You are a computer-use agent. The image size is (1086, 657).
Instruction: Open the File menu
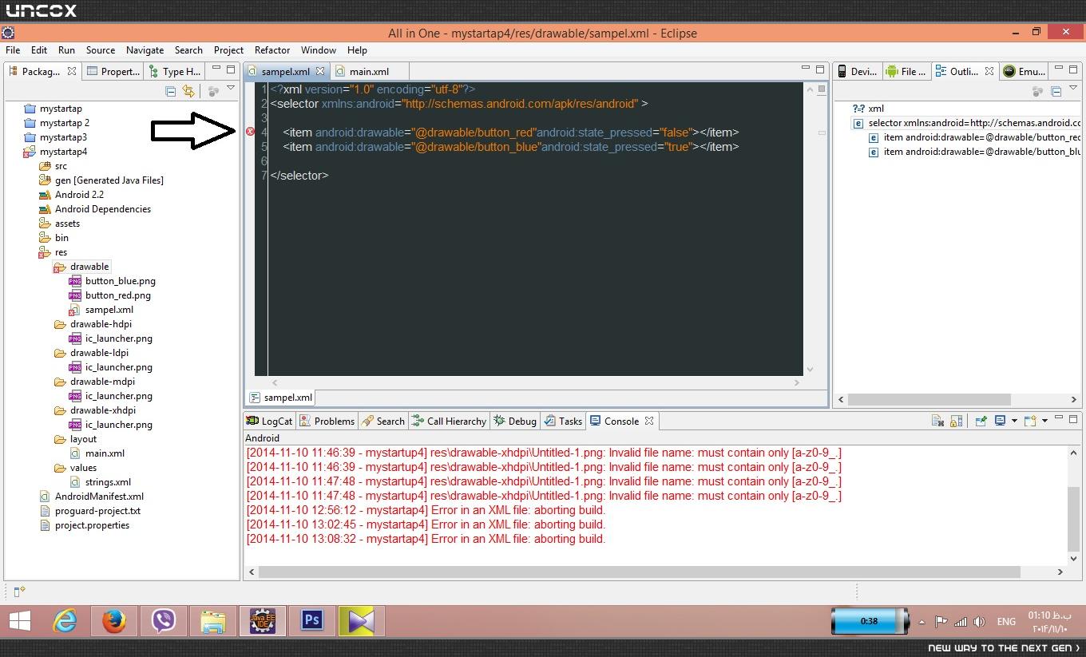coord(13,50)
